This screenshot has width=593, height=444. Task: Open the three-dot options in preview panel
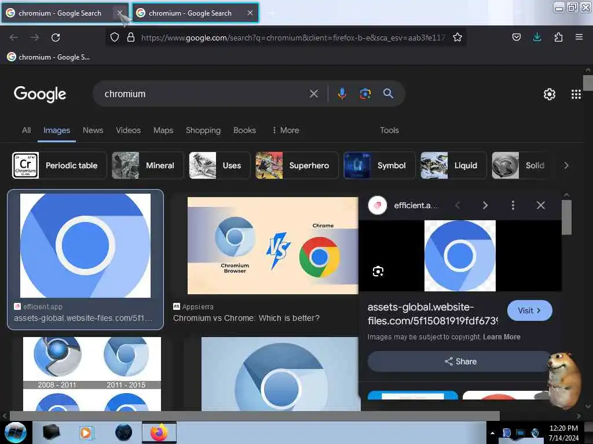pos(513,205)
